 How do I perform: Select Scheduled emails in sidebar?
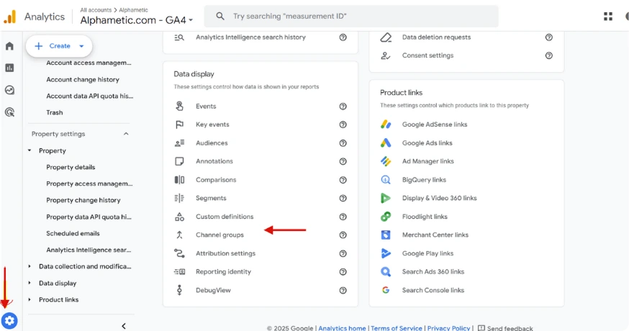pyautogui.click(x=73, y=233)
